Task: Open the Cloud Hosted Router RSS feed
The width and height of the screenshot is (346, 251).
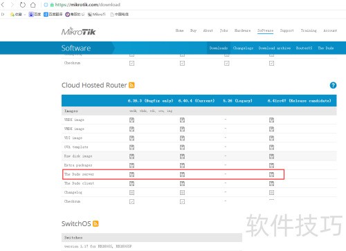Action: click(x=131, y=85)
